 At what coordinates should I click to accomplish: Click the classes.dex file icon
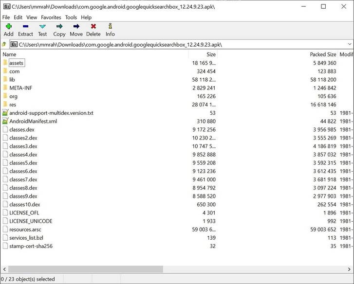5,129
